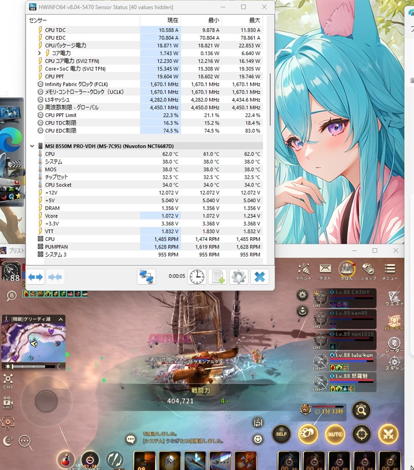Click the screenshot camera focus icon

point(8,422)
